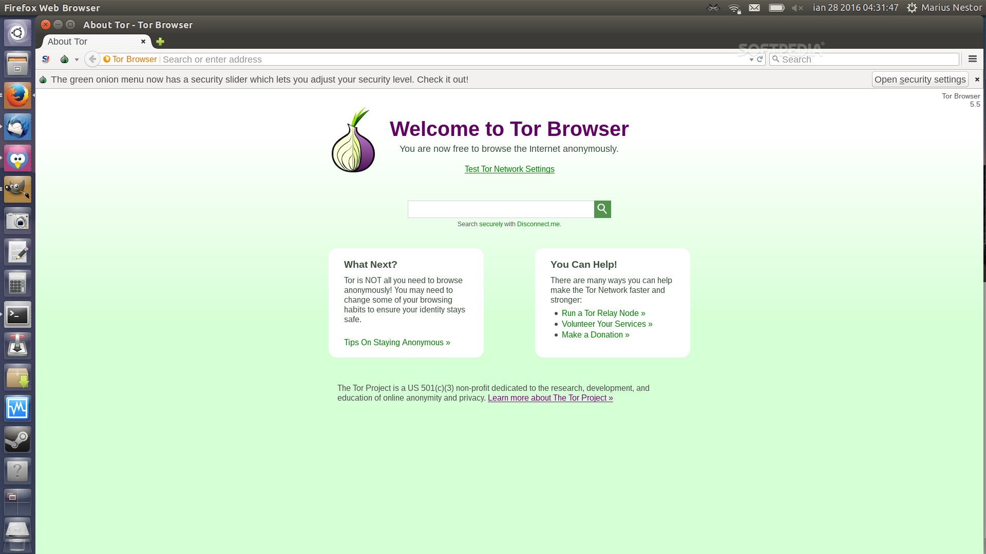Screen dimensions: 986x554
Task: Click the reload page icon
Action: pyautogui.click(x=760, y=59)
